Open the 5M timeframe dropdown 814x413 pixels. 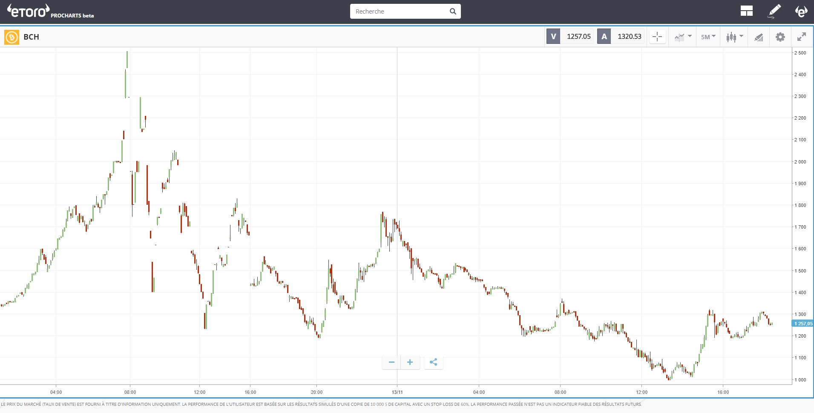tap(708, 37)
